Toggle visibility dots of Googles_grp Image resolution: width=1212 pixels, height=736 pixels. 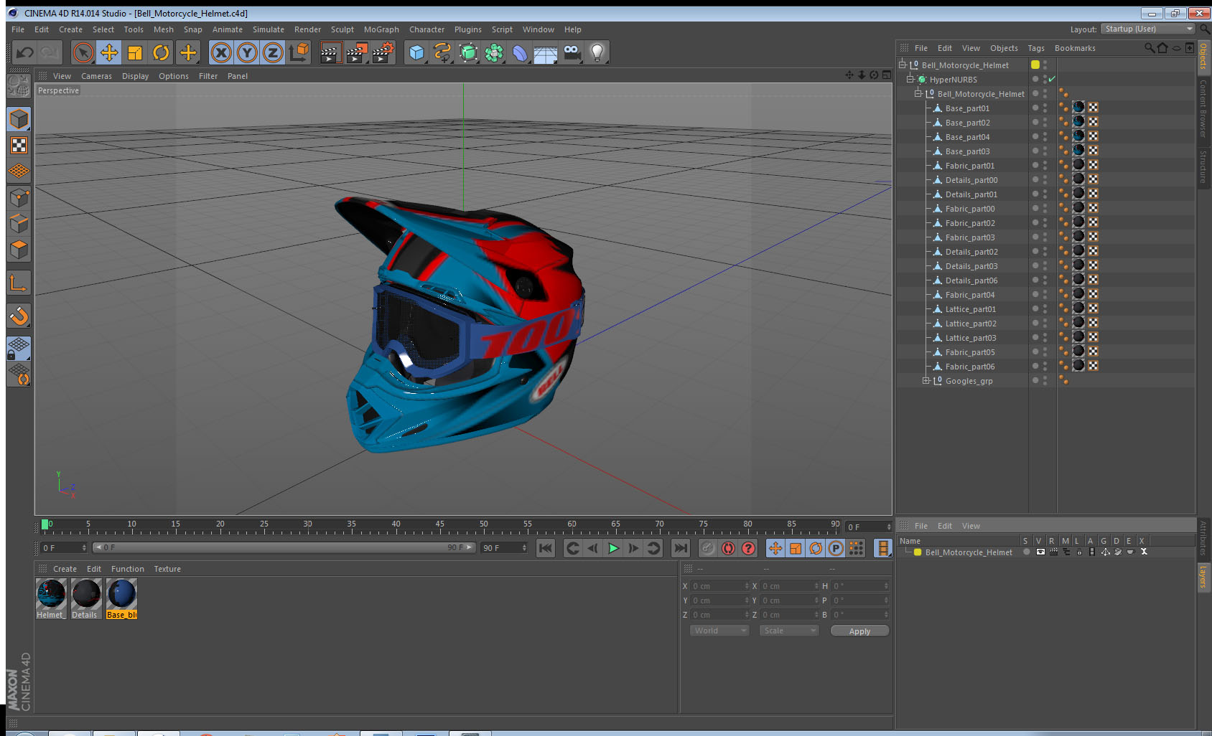pos(1045,380)
